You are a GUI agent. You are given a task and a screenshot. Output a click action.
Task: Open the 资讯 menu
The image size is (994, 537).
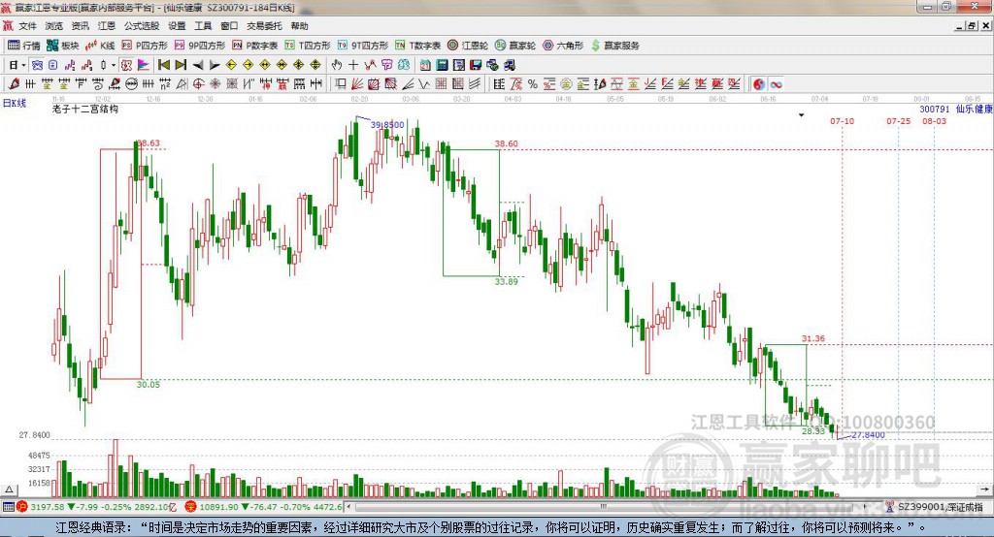click(x=80, y=26)
